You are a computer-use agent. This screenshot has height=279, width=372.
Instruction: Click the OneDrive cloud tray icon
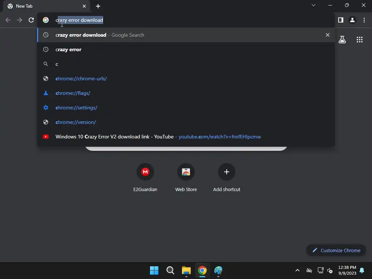click(x=309, y=270)
